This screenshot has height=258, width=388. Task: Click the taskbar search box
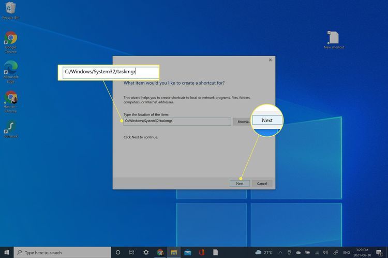[62, 252]
